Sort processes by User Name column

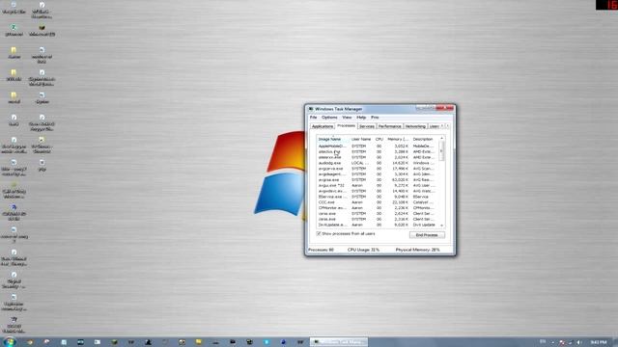361,139
